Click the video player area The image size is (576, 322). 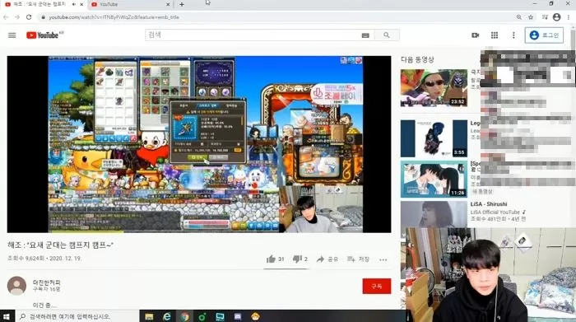coord(199,144)
